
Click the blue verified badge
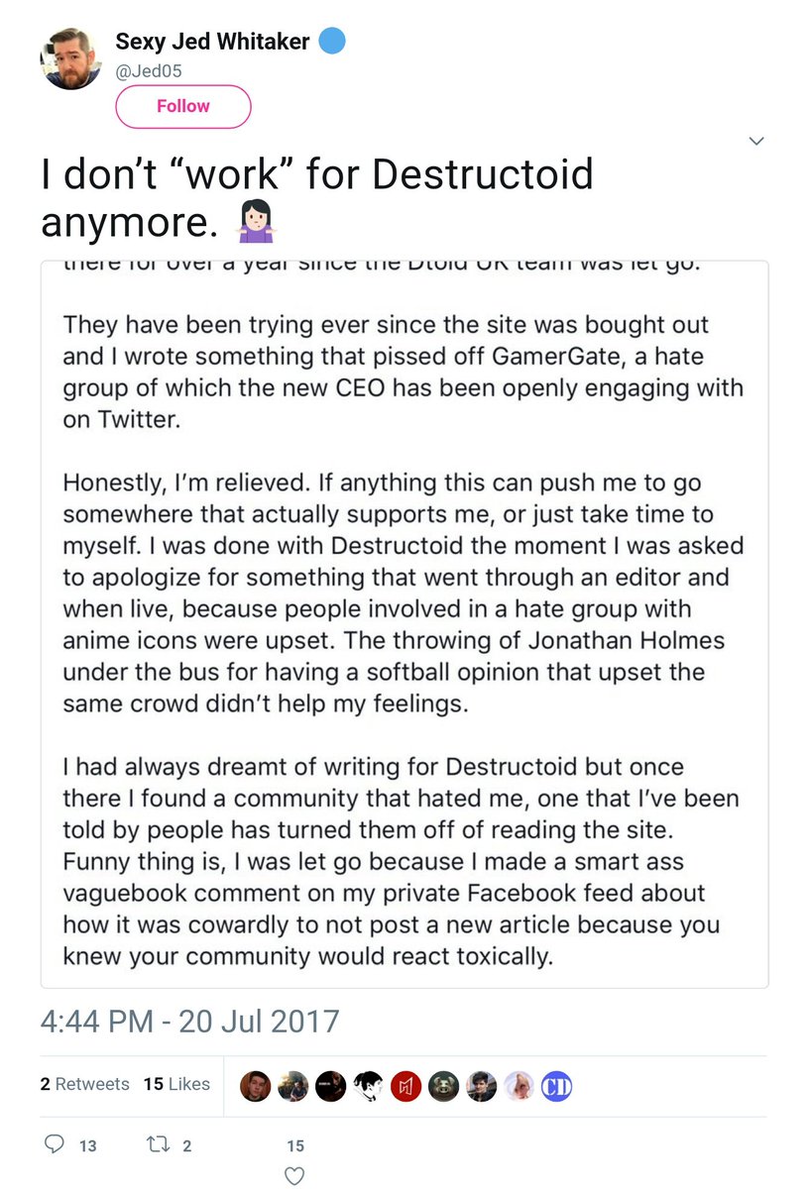332,42
